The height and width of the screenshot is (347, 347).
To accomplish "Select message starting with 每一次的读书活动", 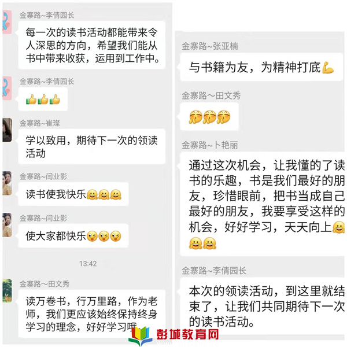I will pyautogui.click(x=92, y=45).
